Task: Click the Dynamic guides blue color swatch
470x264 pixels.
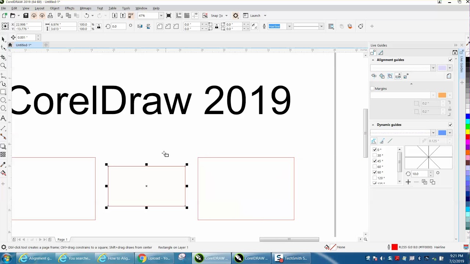Action: point(442,133)
